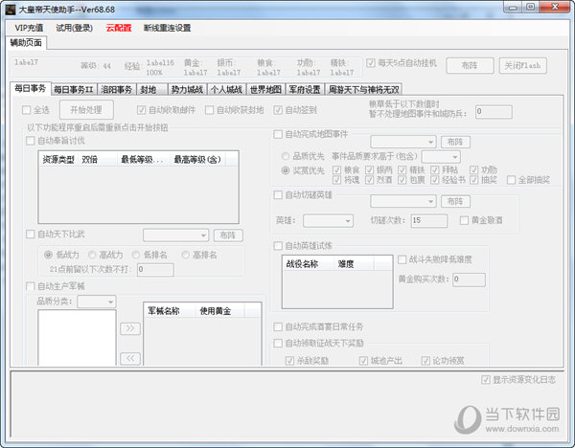575x448 pixels.
Task: Enable 自动天下比武 checkbox
Action: click(x=56, y=235)
